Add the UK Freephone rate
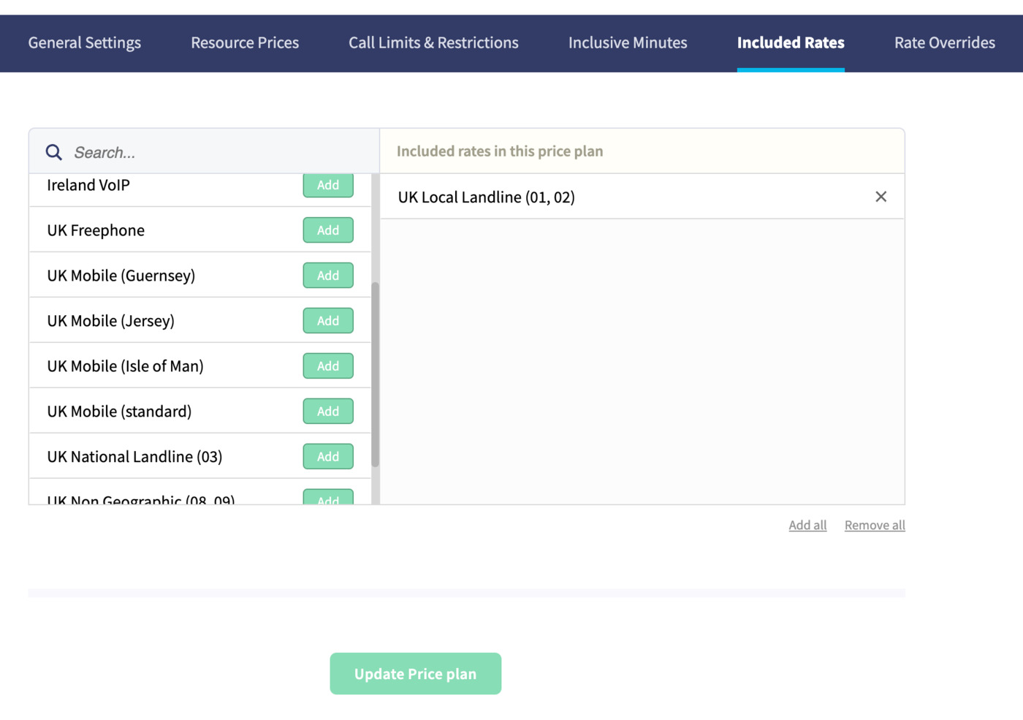Viewport: 1023px width, 720px height. pyautogui.click(x=328, y=230)
